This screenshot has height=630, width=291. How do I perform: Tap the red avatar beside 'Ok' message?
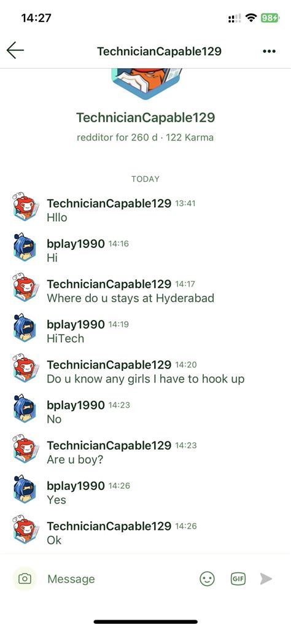pos(25,529)
